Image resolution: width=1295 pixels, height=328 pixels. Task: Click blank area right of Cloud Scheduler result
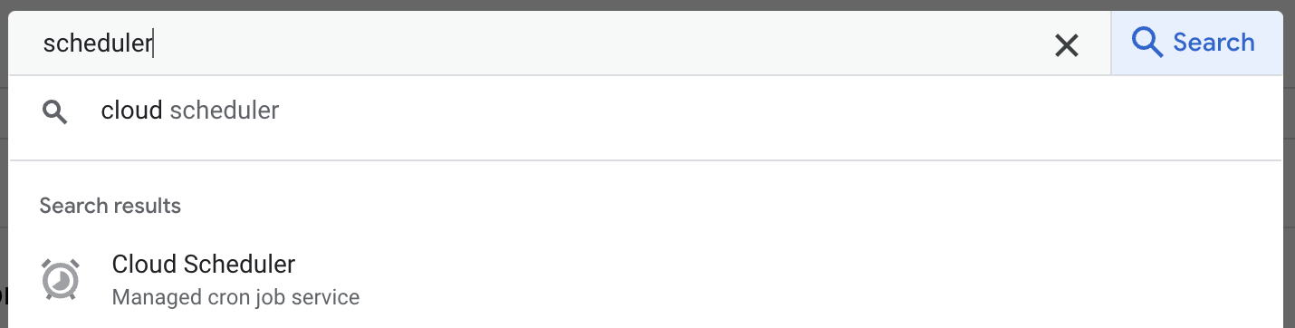[815, 279]
